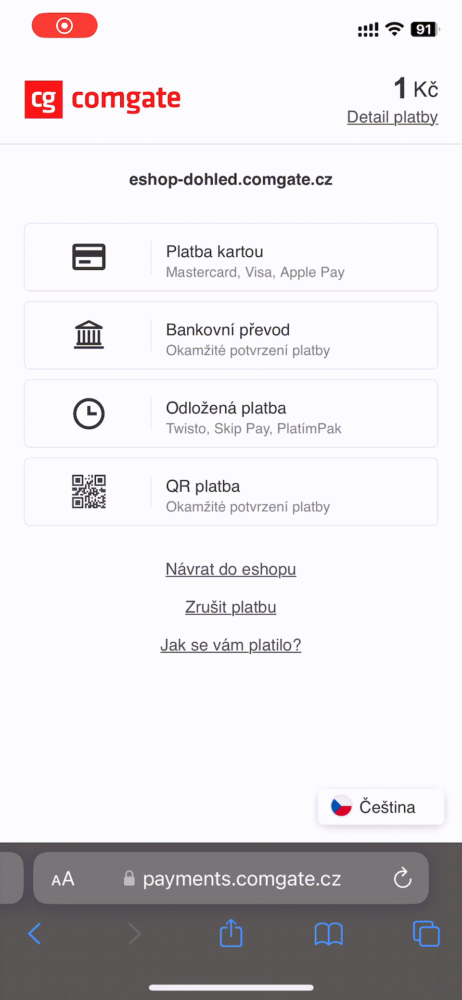Image resolution: width=462 pixels, height=1000 pixels.
Task: Tap the payments.comgate.cz address field
Action: point(241,879)
